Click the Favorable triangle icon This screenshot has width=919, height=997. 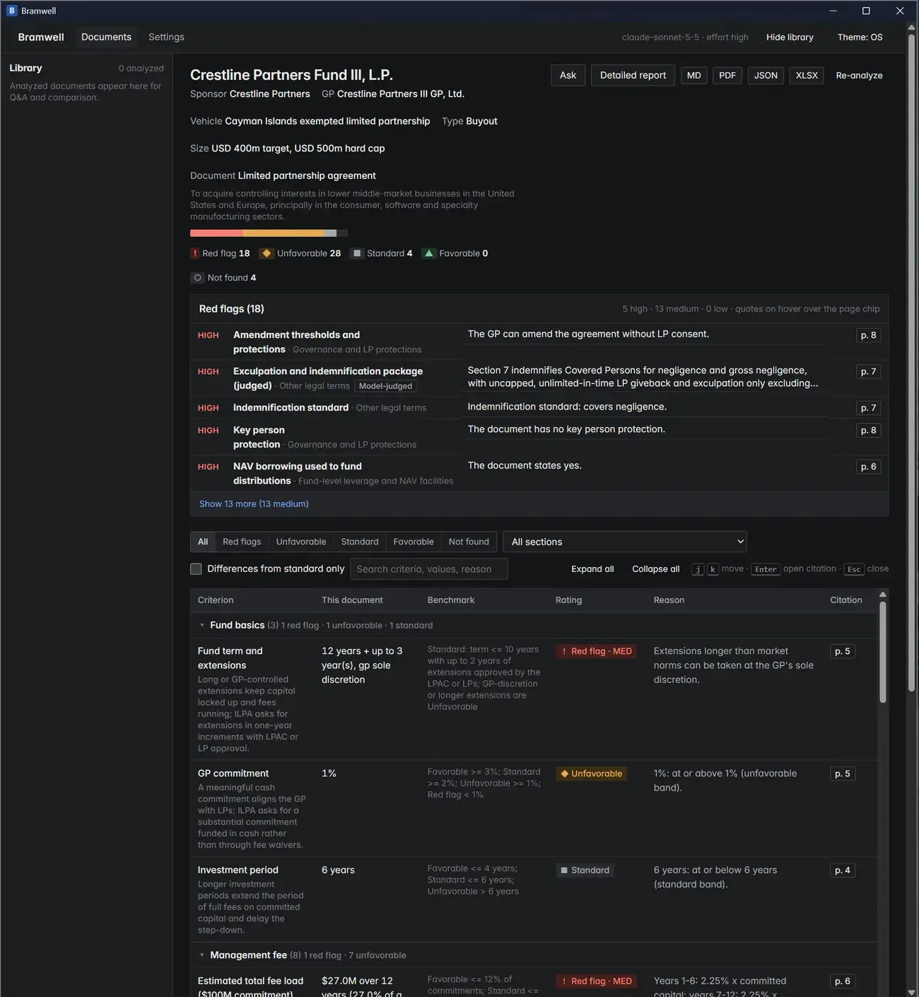tap(428, 253)
